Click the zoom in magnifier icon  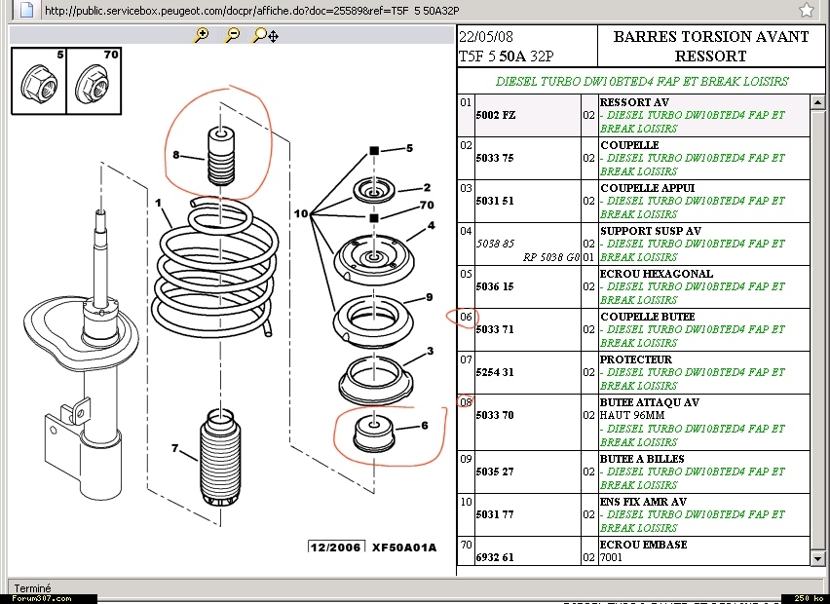tap(201, 35)
